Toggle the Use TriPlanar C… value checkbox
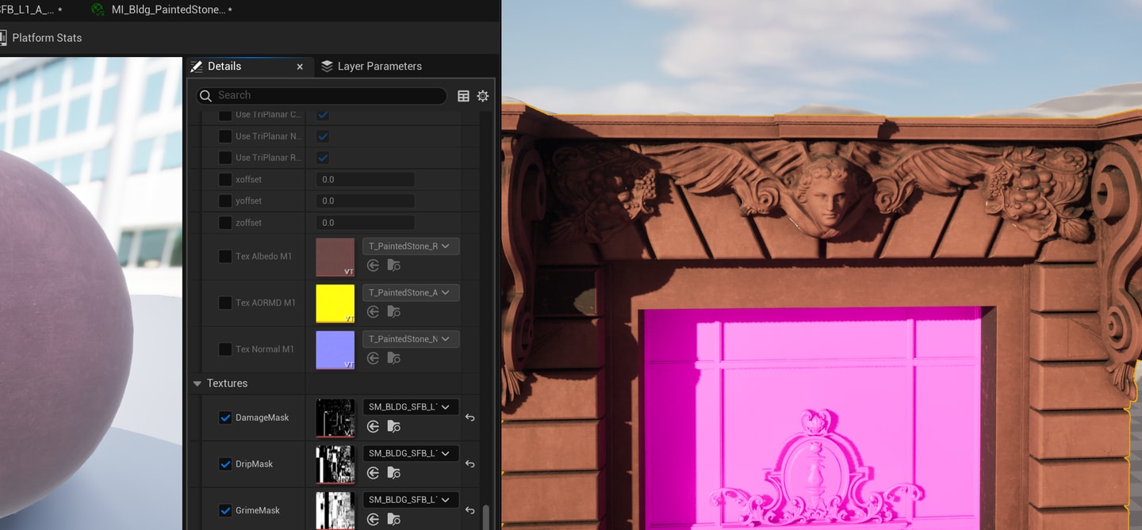This screenshot has width=1142, height=530. tap(323, 115)
